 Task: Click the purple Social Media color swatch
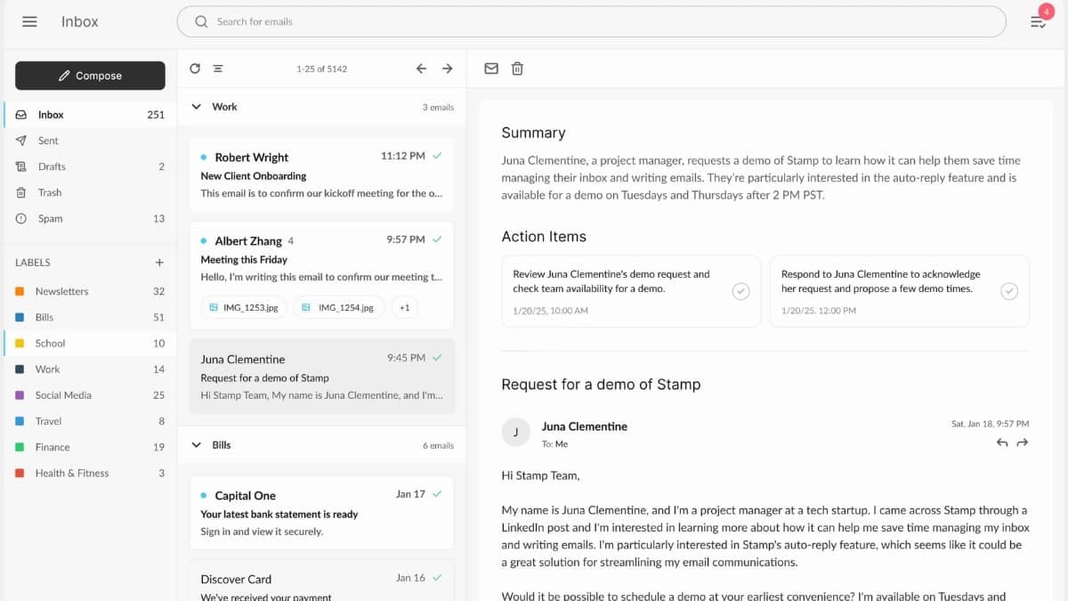[x=20, y=395]
